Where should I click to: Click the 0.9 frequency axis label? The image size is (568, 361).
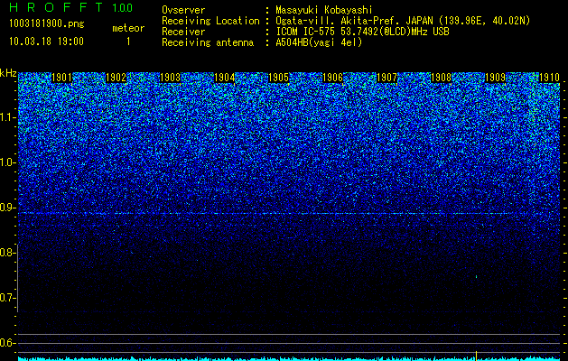(x=7, y=208)
